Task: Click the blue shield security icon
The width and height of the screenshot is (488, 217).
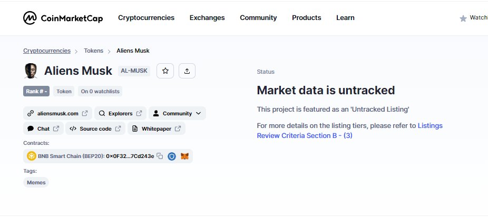Action: (172, 156)
